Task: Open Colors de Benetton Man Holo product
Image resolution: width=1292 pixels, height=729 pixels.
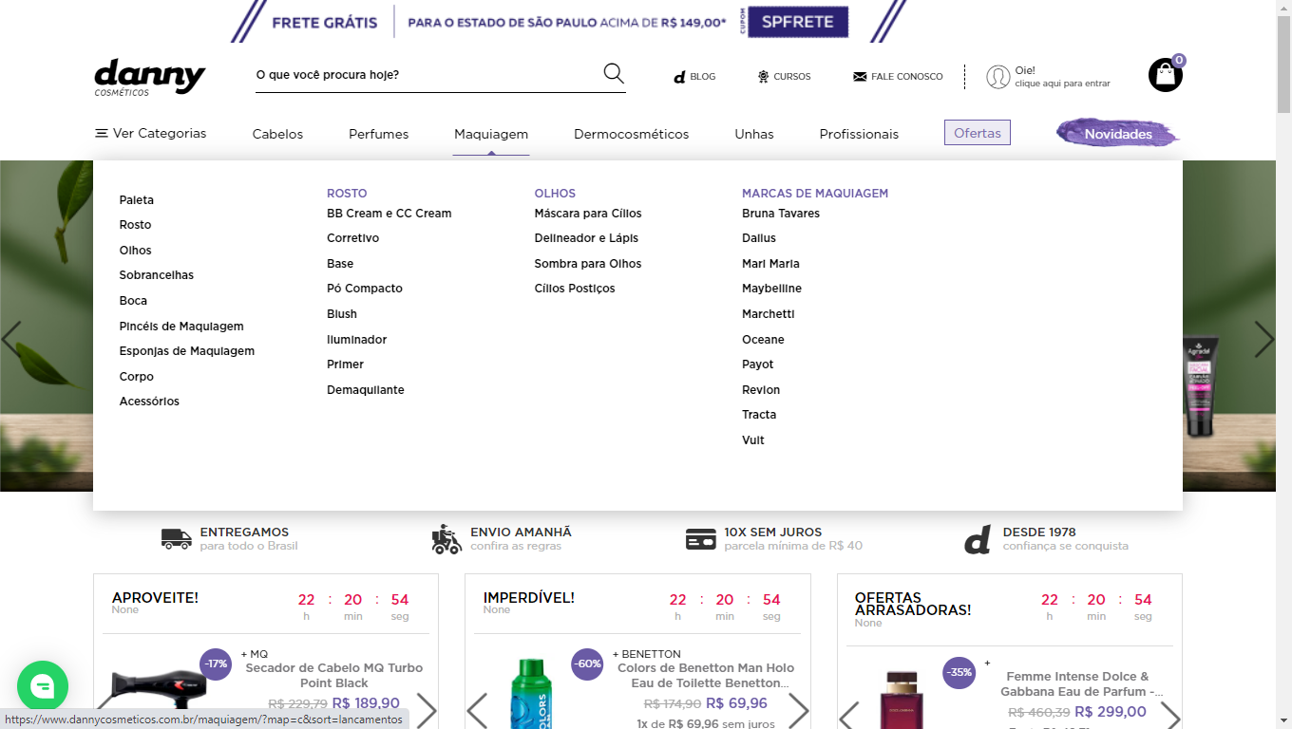Action: [x=706, y=675]
